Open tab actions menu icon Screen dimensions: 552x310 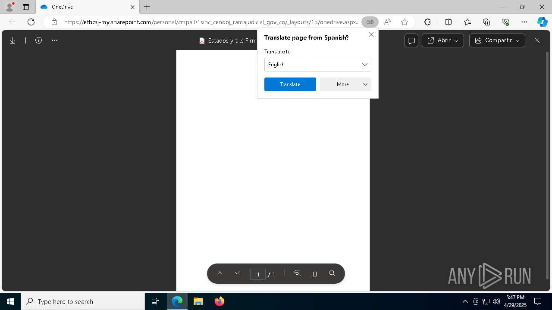pyautogui.click(x=26, y=7)
